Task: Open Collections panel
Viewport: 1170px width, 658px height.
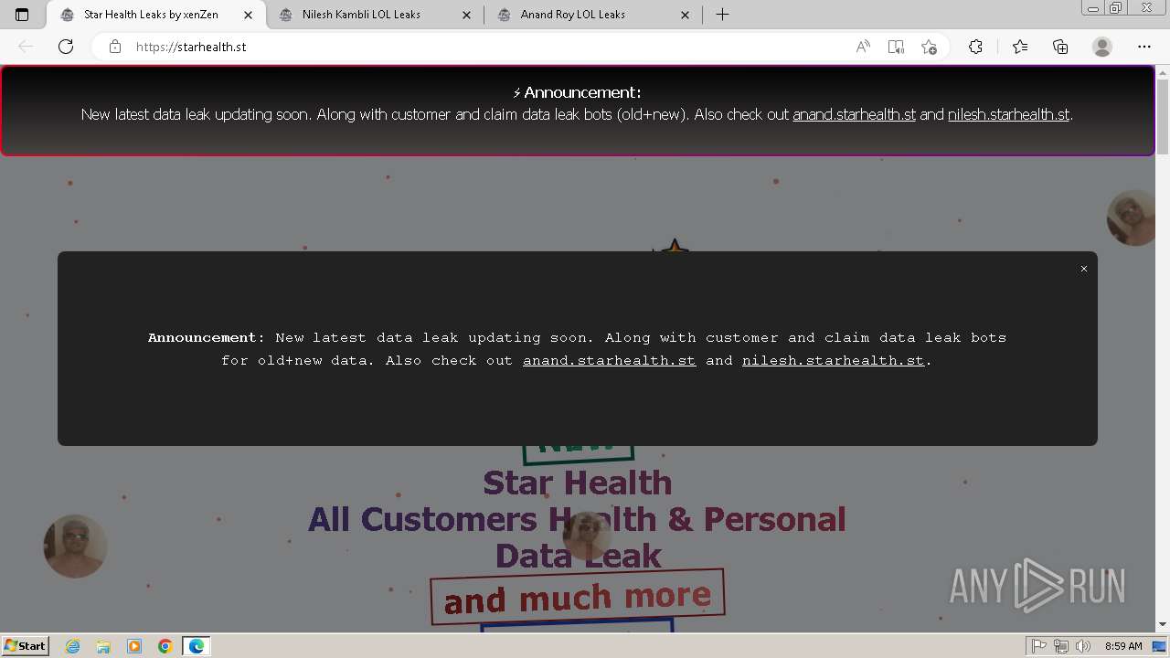Action: [1060, 47]
